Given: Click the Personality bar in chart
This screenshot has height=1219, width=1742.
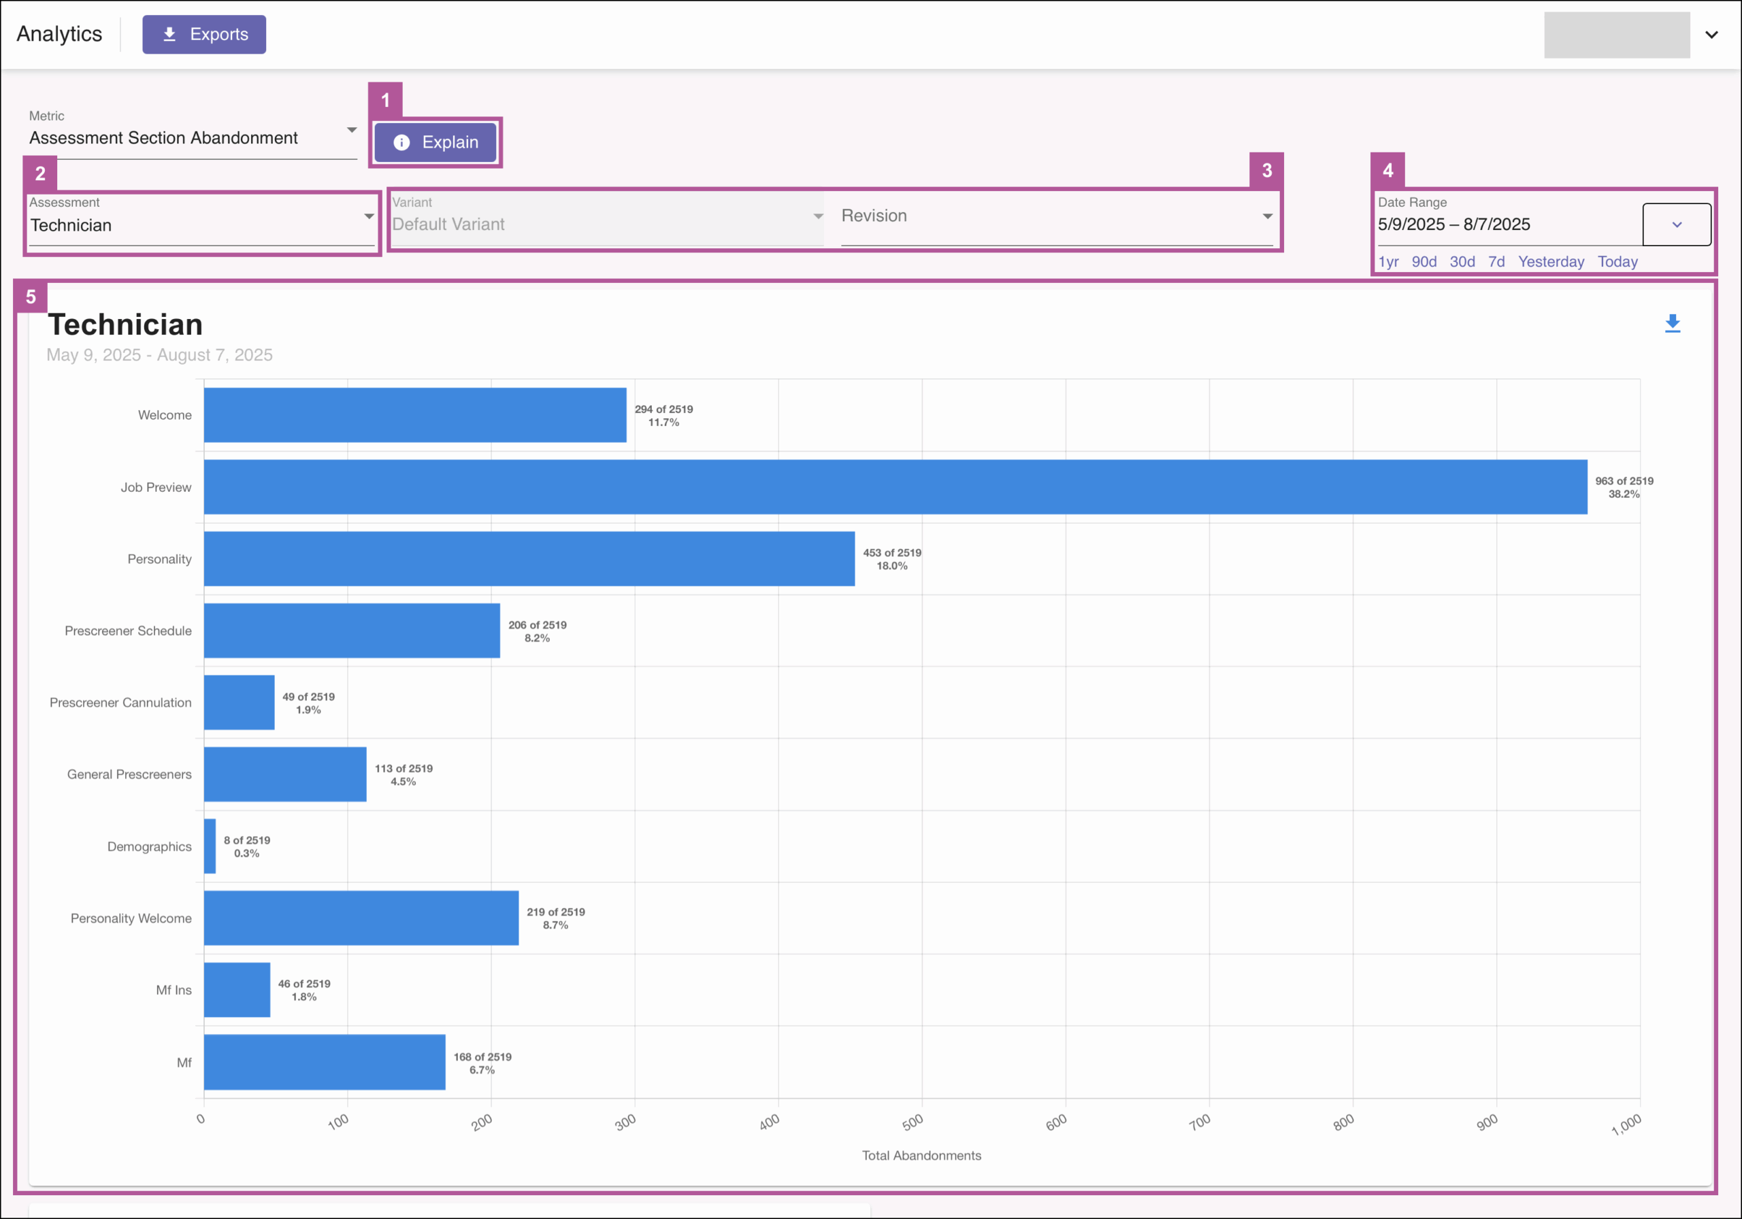Looking at the screenshot, I should click(x=529, y=559).
